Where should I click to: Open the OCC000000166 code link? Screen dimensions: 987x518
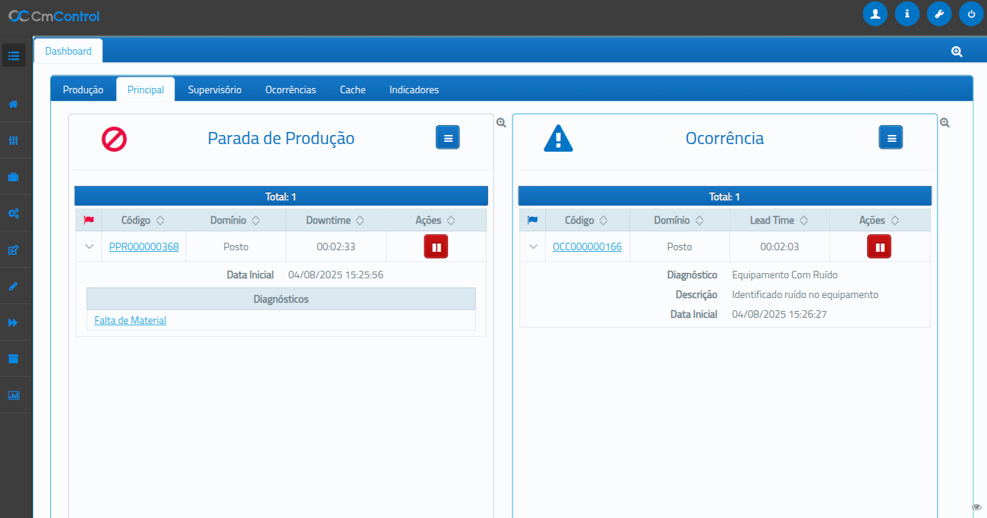coord(587,246)
